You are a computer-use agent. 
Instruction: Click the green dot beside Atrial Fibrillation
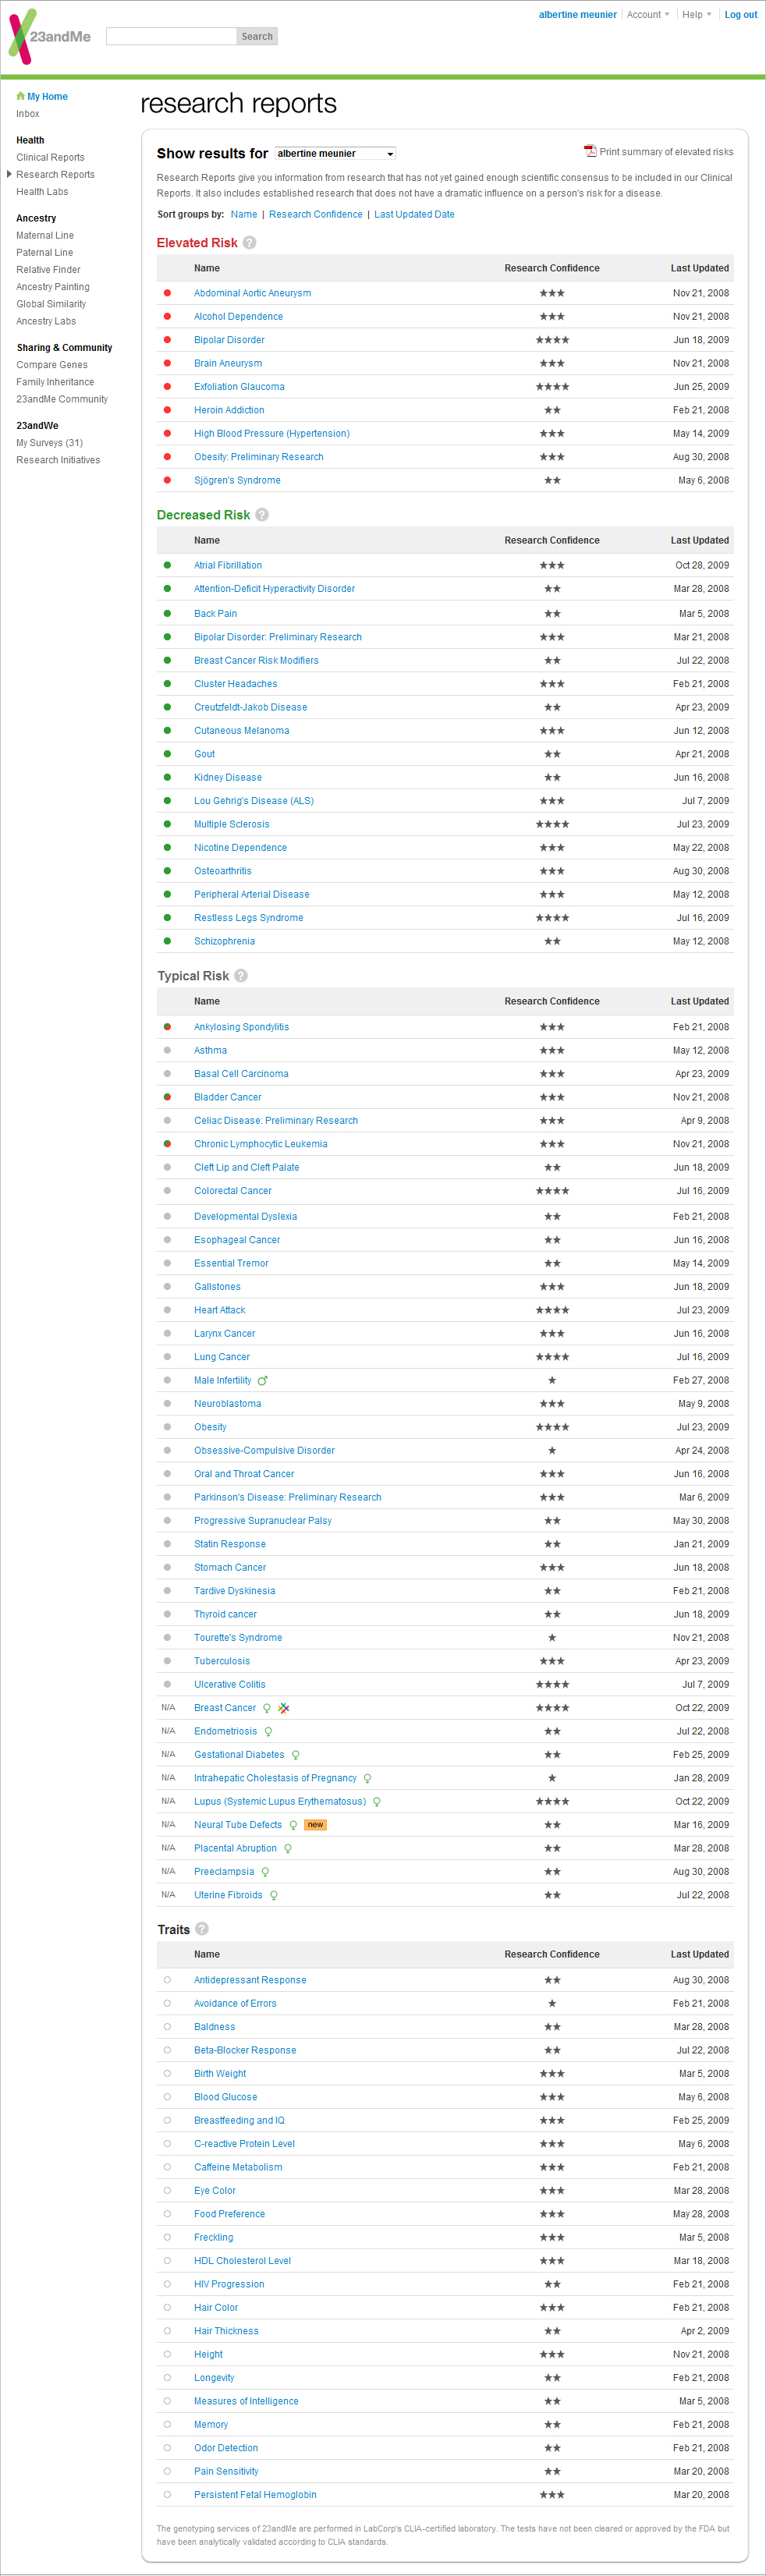coord(167,565)
